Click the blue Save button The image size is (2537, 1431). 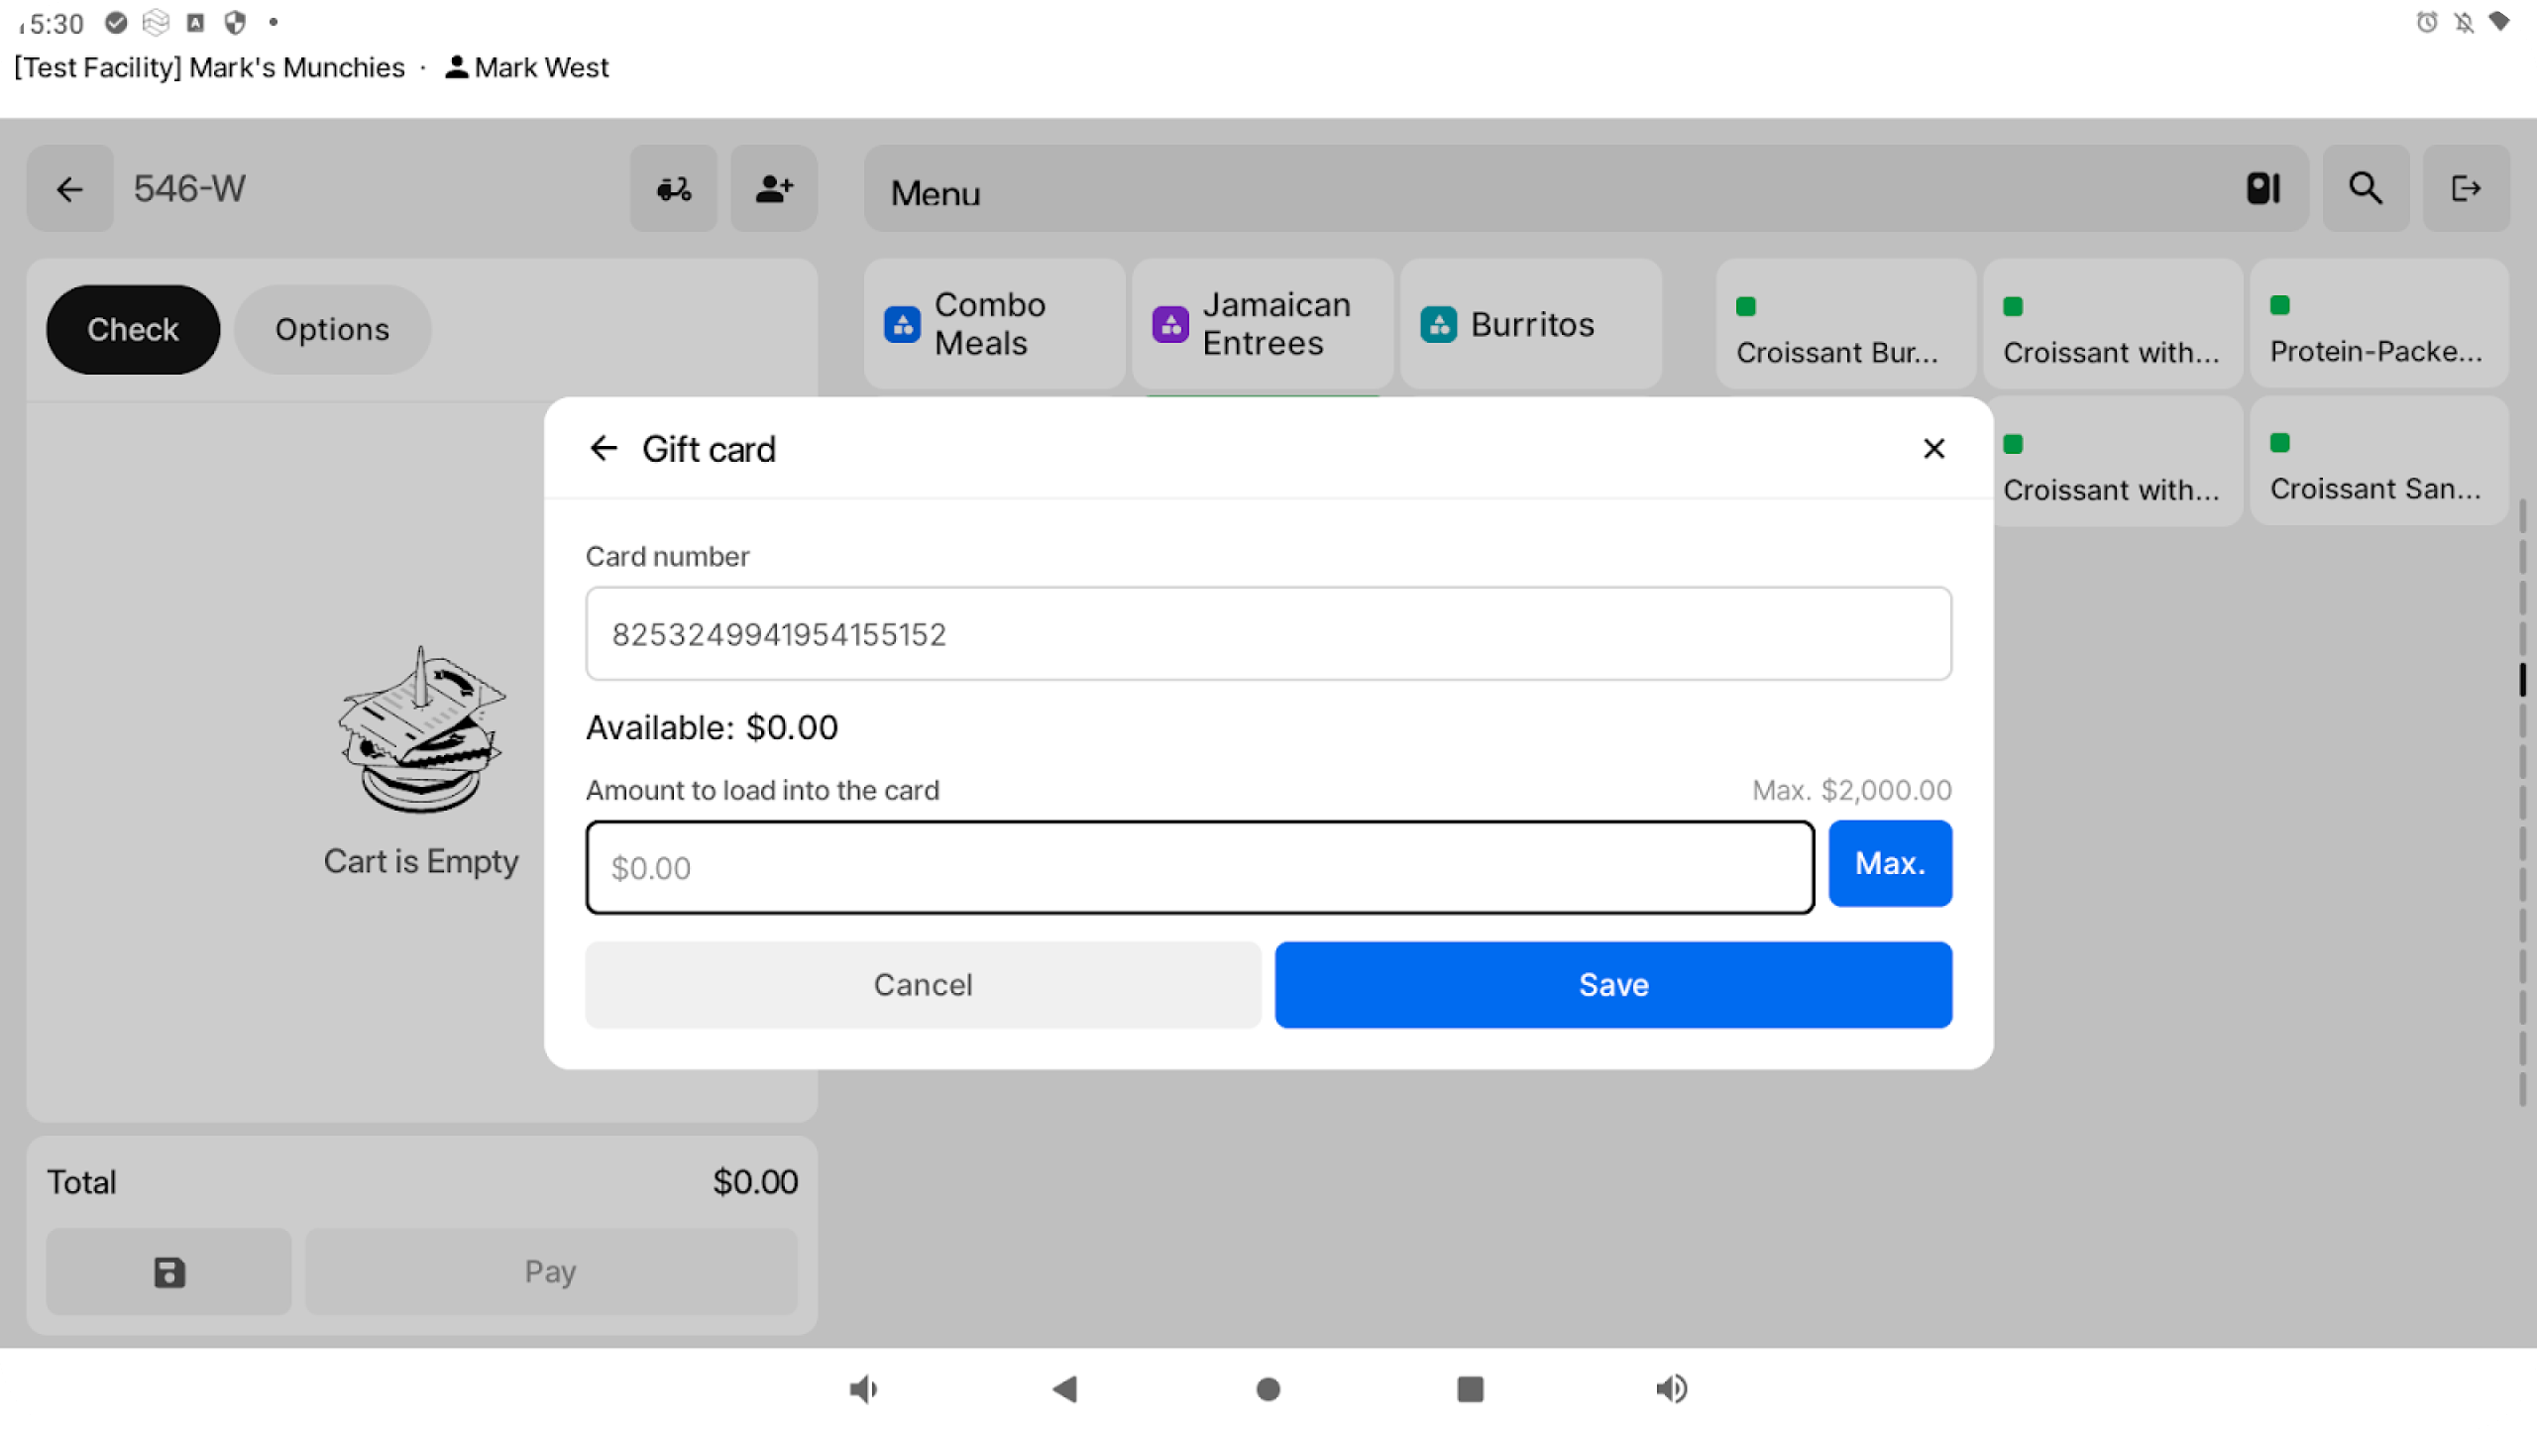(1612, 984)
